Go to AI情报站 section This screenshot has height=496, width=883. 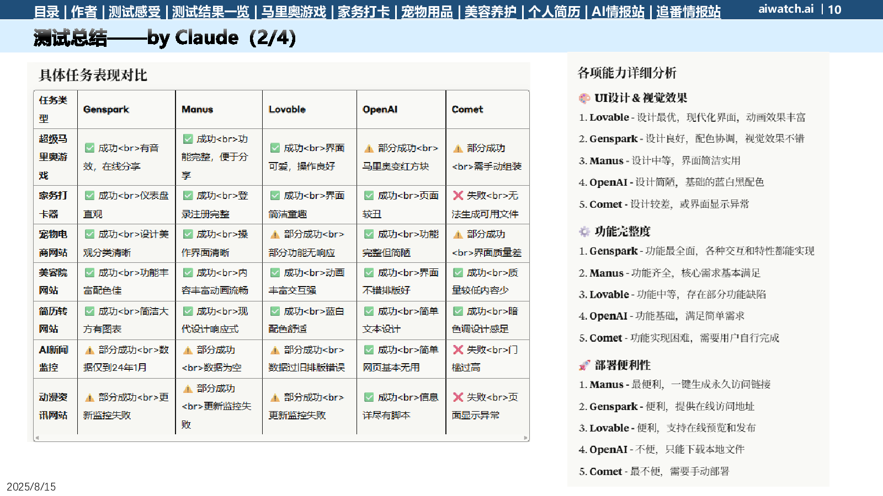click(618, 12)
